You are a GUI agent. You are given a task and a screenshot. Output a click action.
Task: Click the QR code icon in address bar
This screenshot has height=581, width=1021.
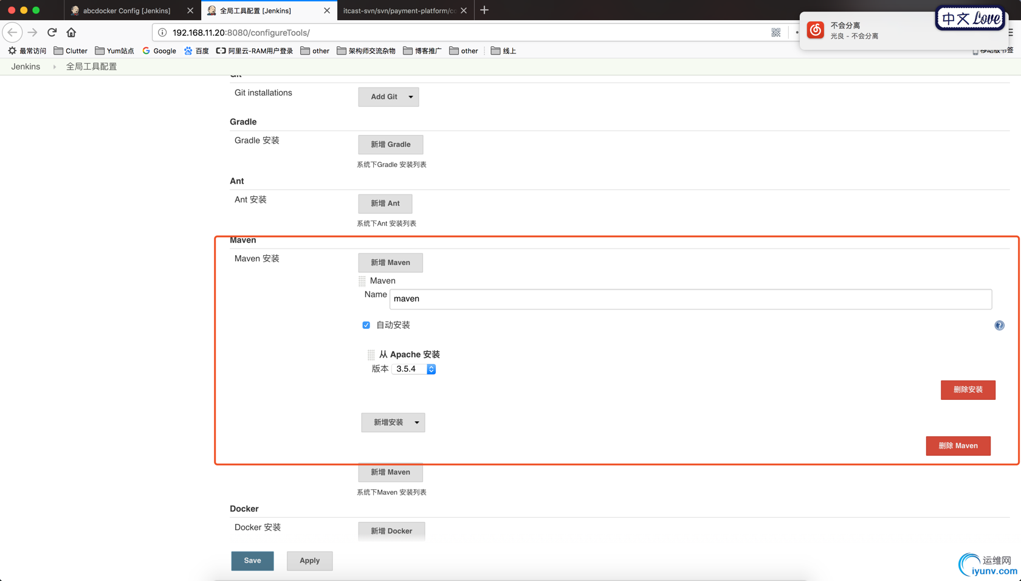(x=776, y=32)
